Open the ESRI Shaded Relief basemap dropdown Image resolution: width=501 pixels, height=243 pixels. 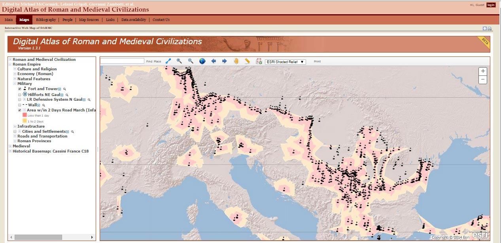coord(285,62)
